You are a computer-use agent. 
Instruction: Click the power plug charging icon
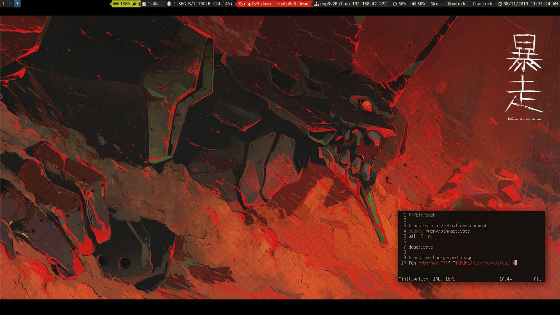click(x=134, y=4)
